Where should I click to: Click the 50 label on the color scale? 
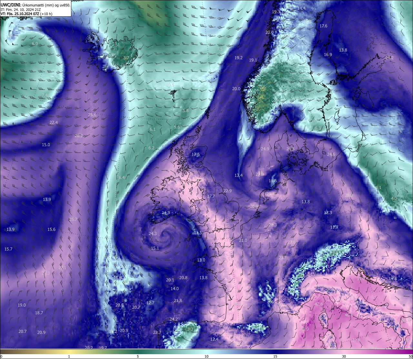410,356
